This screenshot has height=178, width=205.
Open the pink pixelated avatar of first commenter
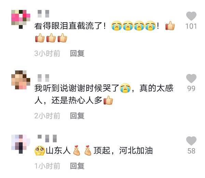[20, 20]
